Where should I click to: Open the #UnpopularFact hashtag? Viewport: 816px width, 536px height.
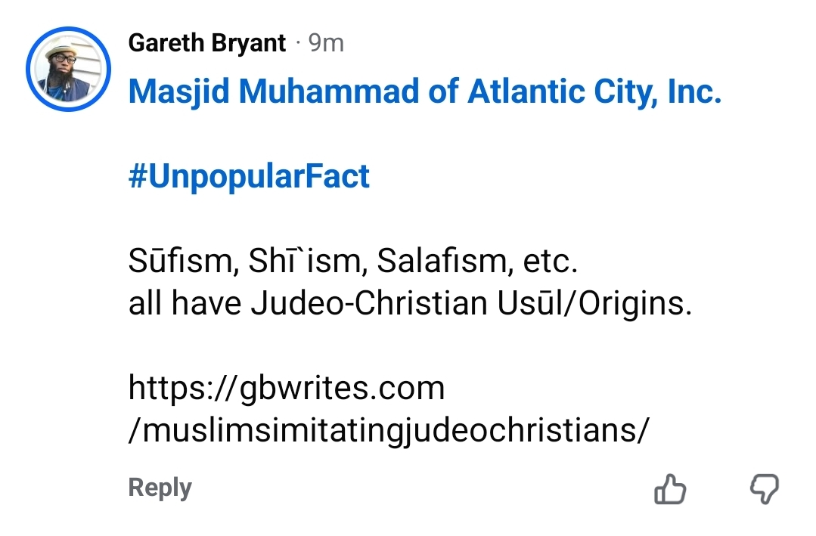click(249, 176)
